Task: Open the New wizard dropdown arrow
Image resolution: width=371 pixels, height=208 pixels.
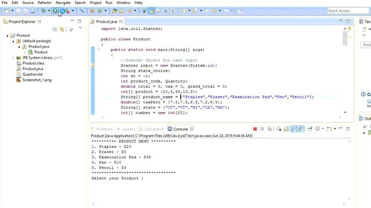Action: click(x=13, y=11)
